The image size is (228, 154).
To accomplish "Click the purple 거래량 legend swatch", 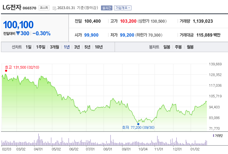I will coord(213,136).
